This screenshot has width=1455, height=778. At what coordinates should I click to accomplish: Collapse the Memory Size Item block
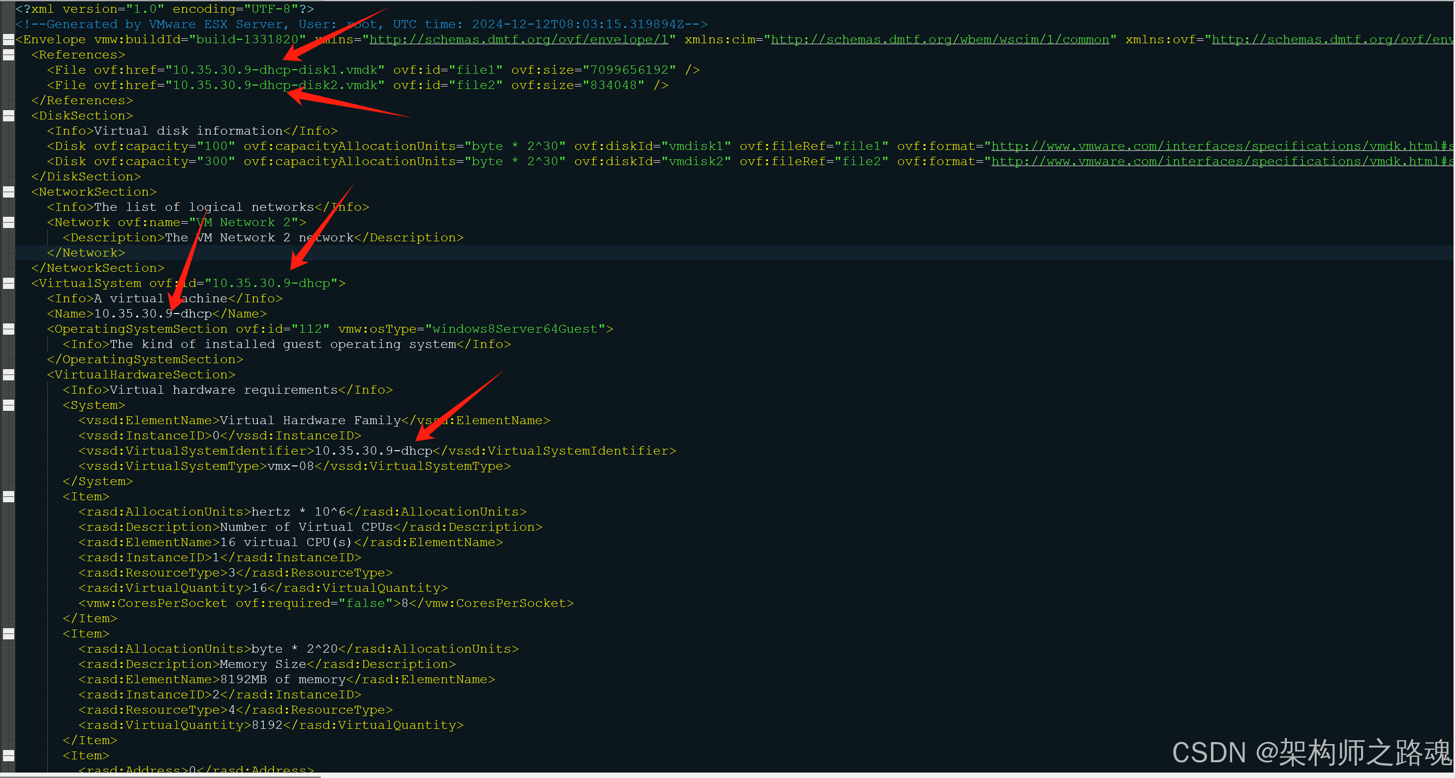tap(8, 634)
